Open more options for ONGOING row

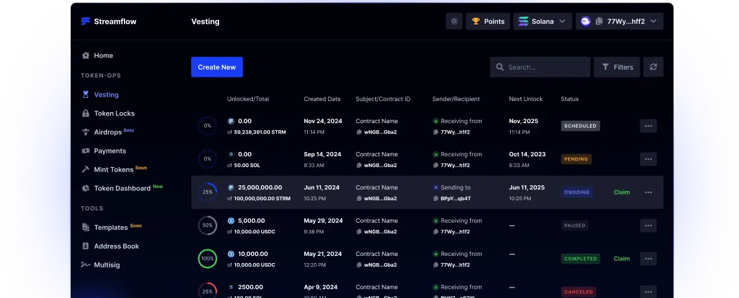pyautogui.click(x=648, y=192)
